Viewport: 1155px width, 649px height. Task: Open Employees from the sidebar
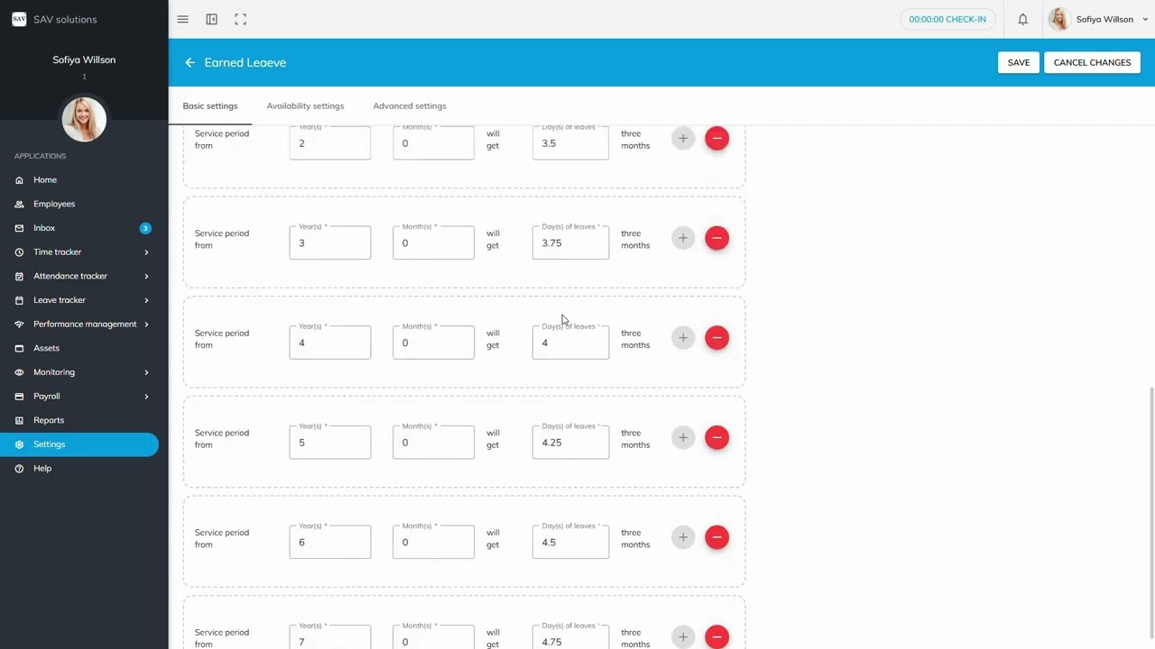click(54, 204)
